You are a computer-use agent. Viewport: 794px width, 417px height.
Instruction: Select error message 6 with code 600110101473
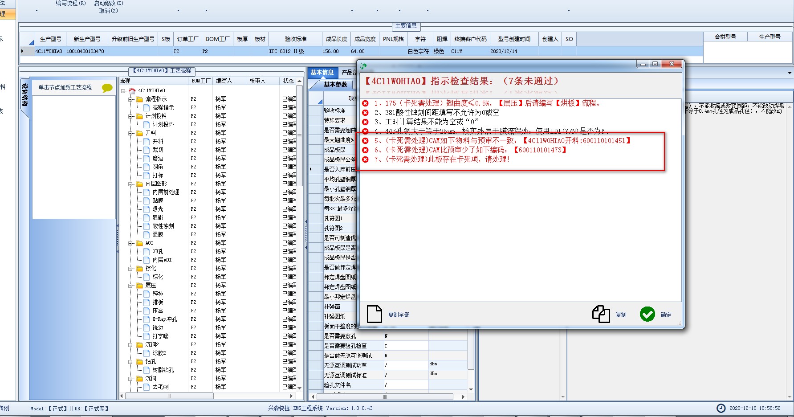tap(470, 150)
